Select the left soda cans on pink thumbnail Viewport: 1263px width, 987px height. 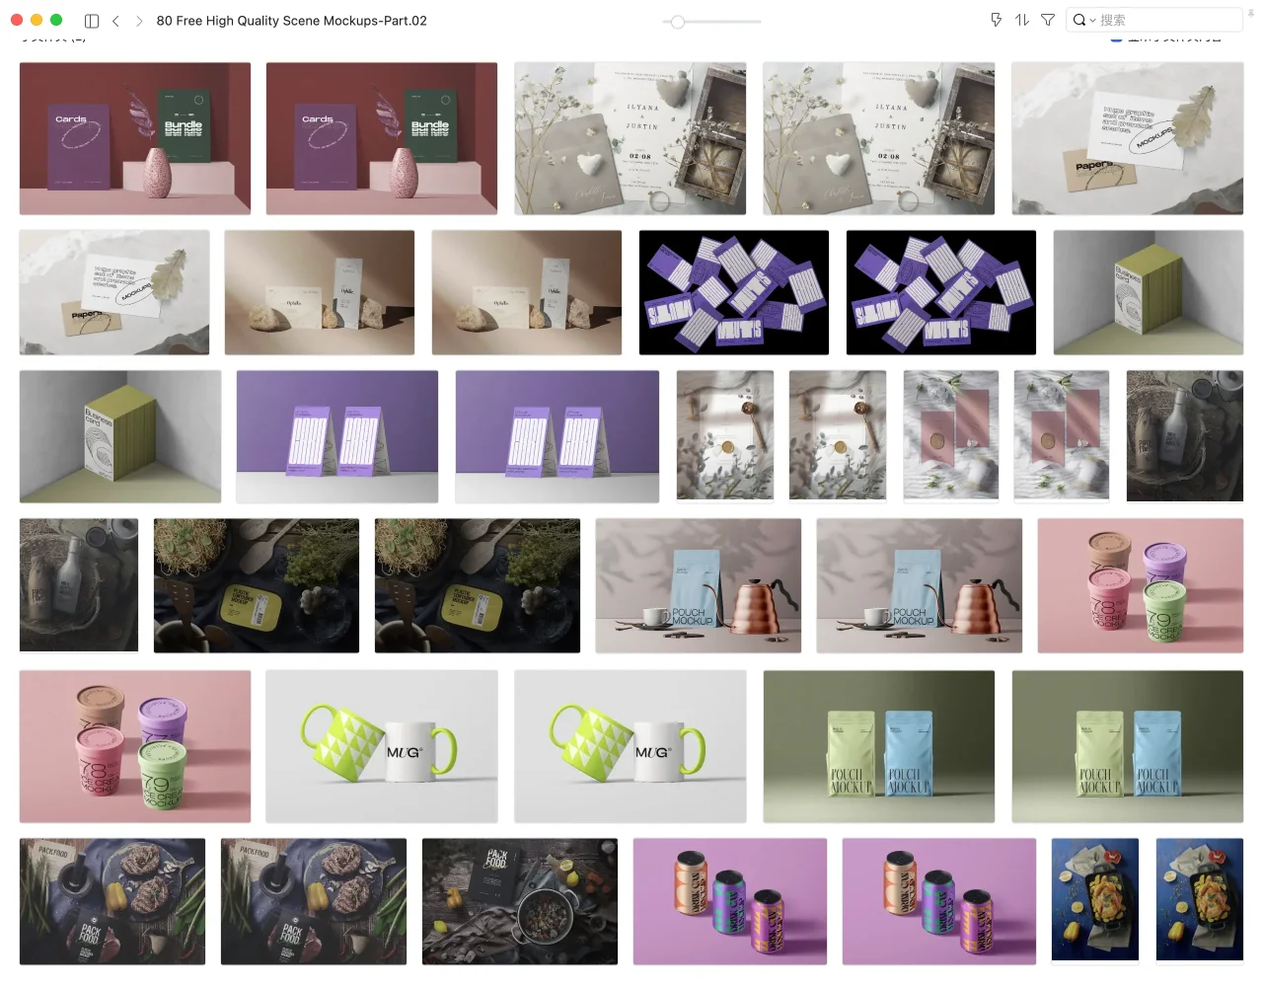[730, 901]
